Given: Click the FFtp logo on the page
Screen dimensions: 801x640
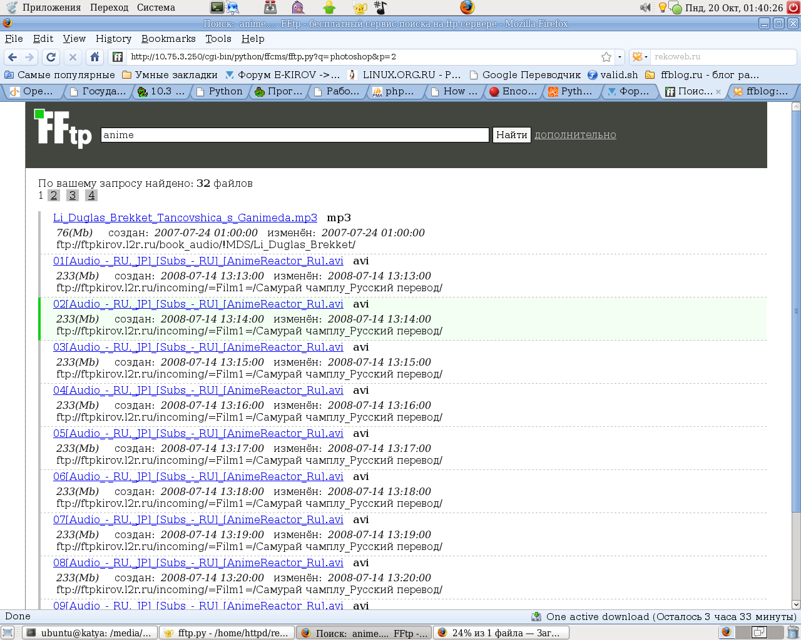Looking at the screenshot, I should click(x=63, y=129).
